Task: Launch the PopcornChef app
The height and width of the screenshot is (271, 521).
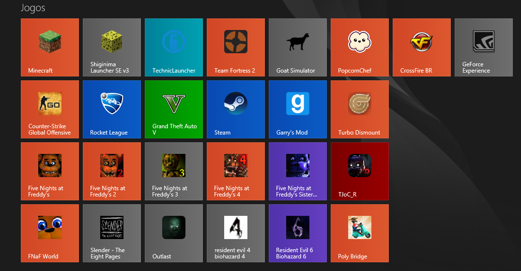Action: click(x=359, y=47)
